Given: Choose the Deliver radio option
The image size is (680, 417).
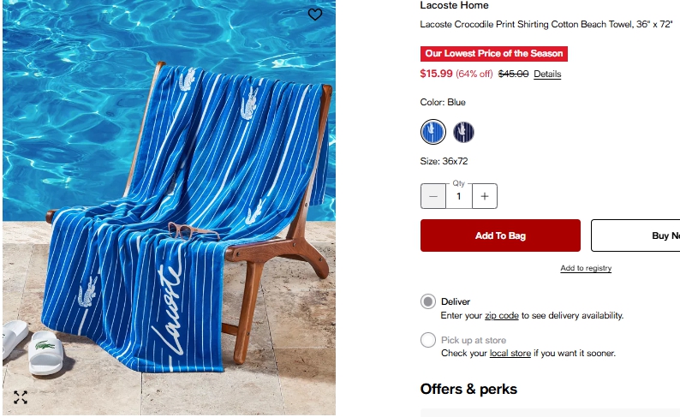Looking at the screenshot, I should pyautogui.click(x=427, y=301).
